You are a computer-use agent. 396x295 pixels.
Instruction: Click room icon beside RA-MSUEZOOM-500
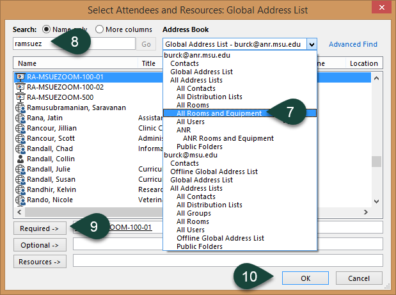(20, 97)
